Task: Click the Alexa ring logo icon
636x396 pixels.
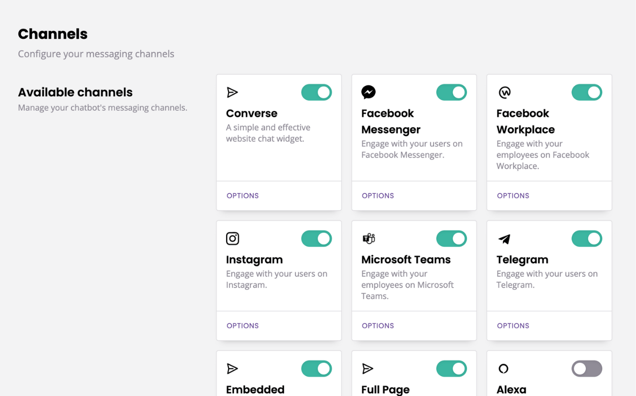Action: coord(503,369)
